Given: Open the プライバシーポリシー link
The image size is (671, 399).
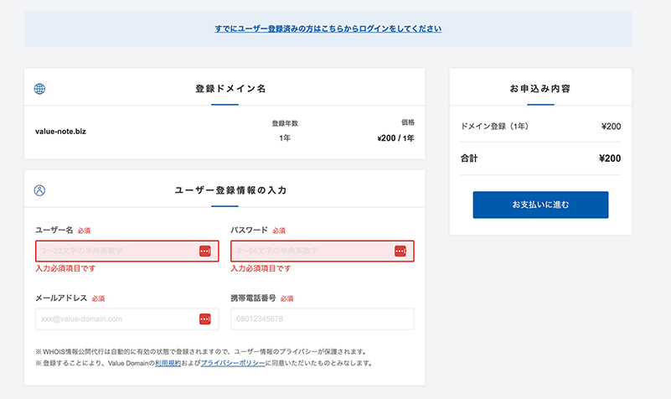Looking at the screenshot, I should [233, 363].
